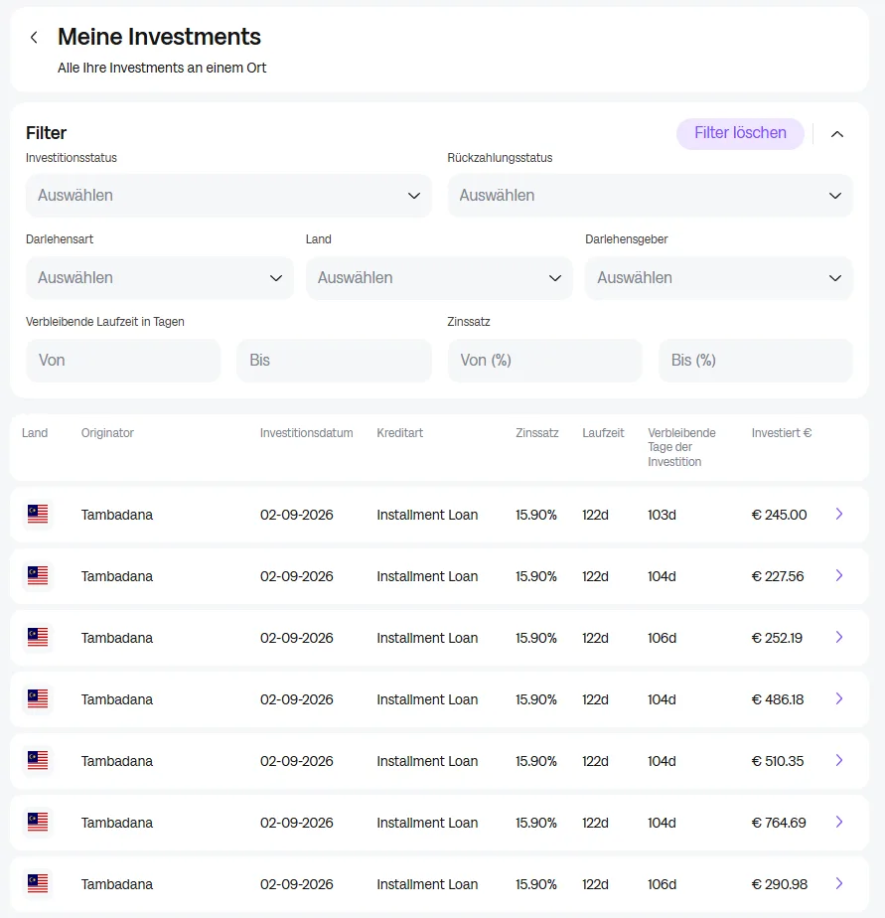The height and width of the screenshot is (918, 885).
Task: Click the country flag in the € 252.19 row
Action: (x=38, y=637)
